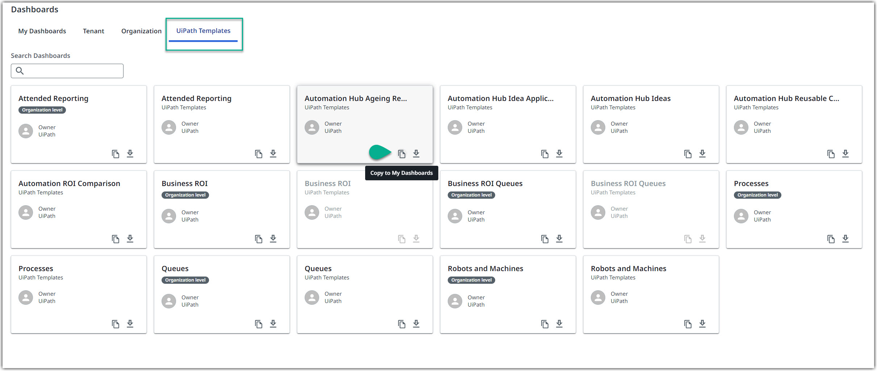Click the search magnifier icon
The image size is (877, 371).
[x=20, y=71]
